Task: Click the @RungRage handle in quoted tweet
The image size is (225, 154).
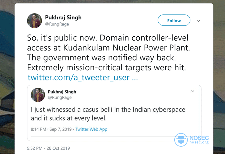Action: (x=60, y=98)
